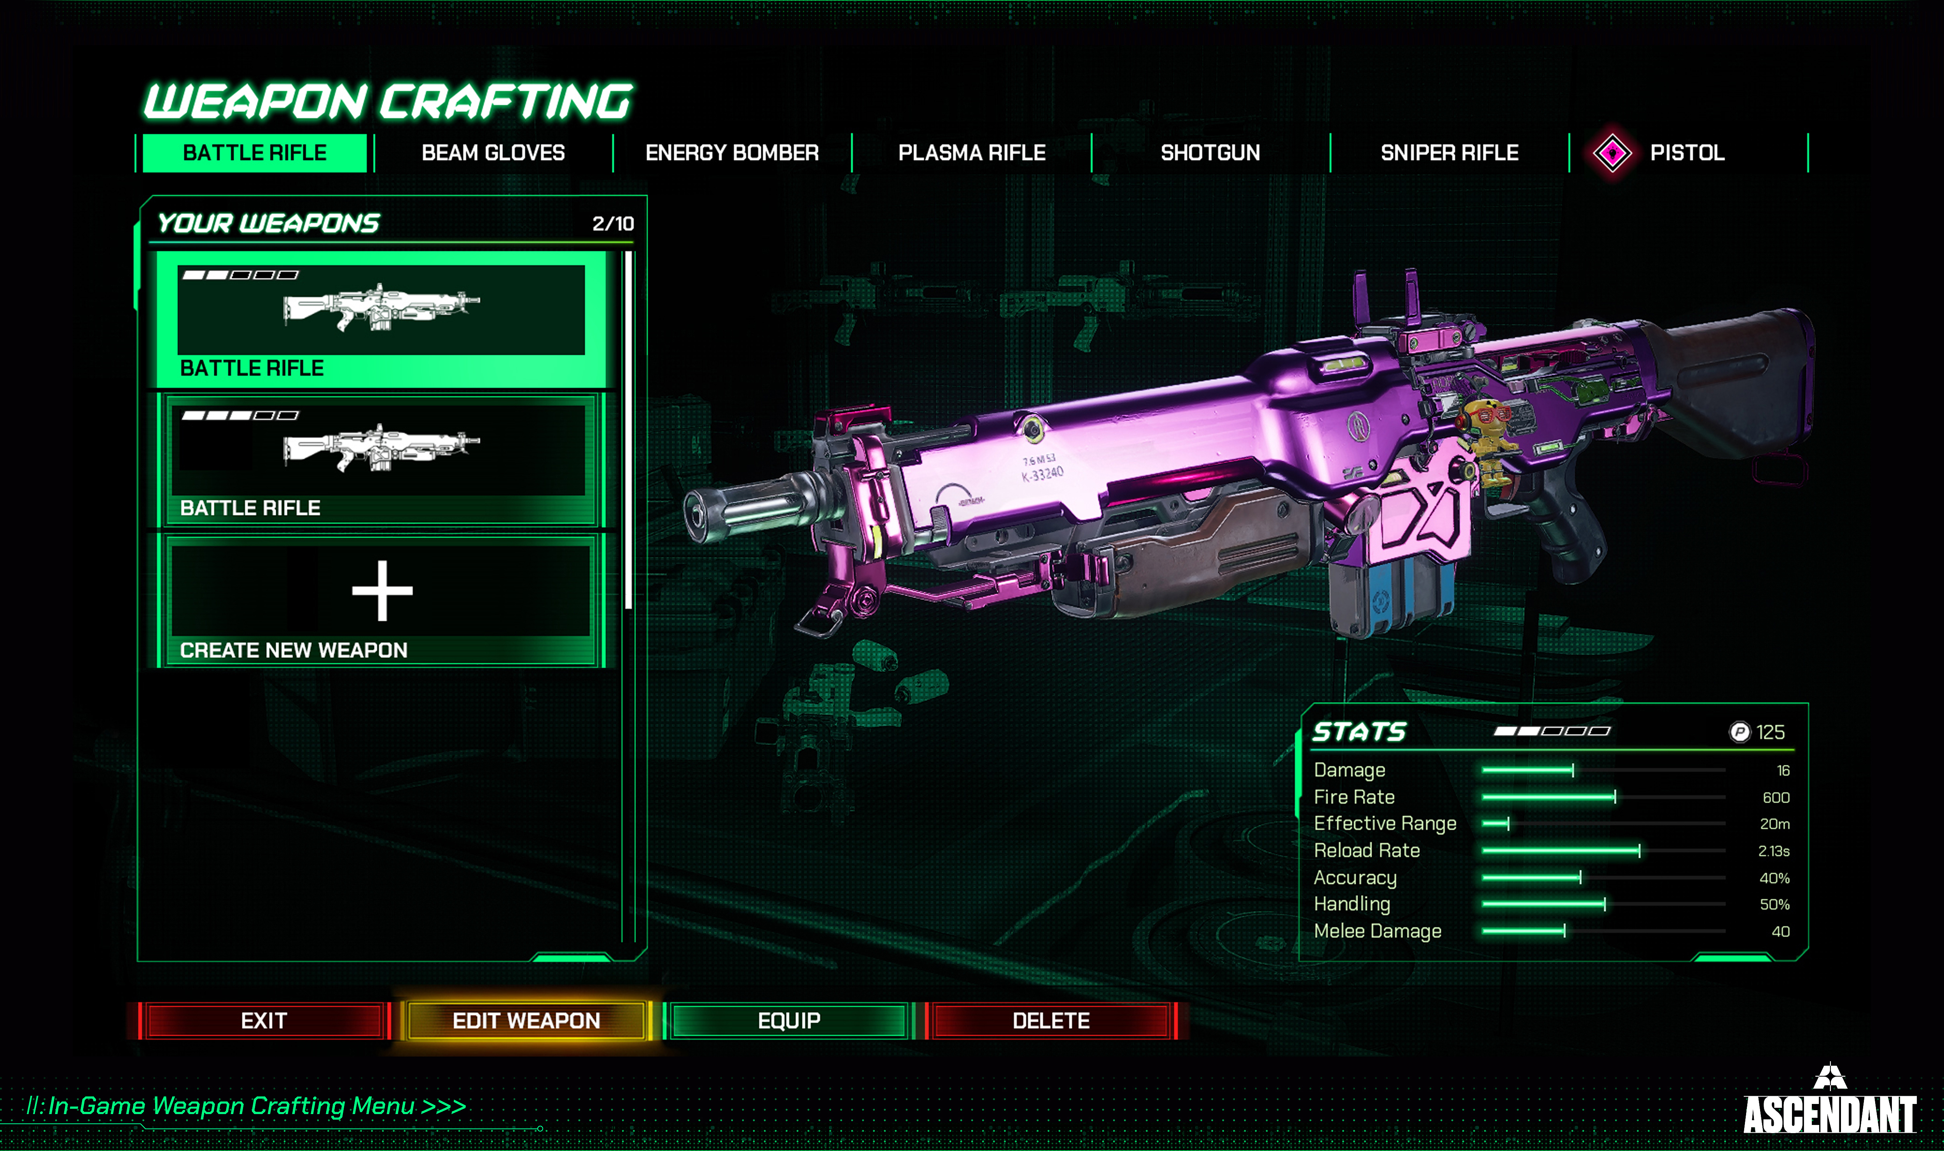This screenshot has height=1151, width=1944.
Task: Click the Equip button
Action: click(788, 1021)
